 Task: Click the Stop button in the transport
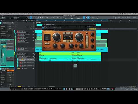tap(64, 89)
